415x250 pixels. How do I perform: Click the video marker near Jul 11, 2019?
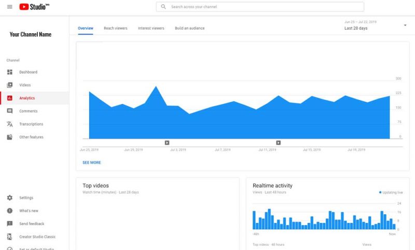pos(279,143)
